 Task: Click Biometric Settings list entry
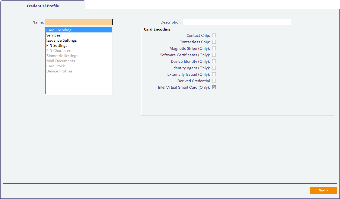(x=62, y=56)
